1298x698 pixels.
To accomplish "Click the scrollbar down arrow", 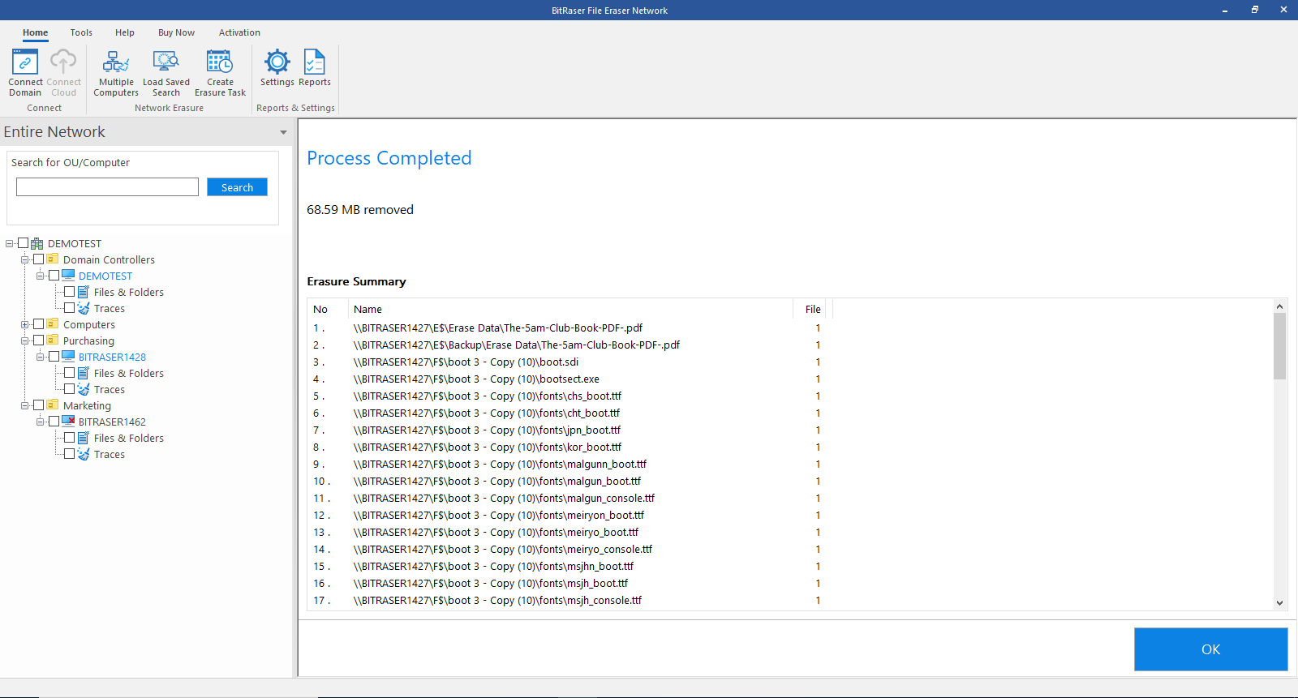I will click(x=1279, y=602).
